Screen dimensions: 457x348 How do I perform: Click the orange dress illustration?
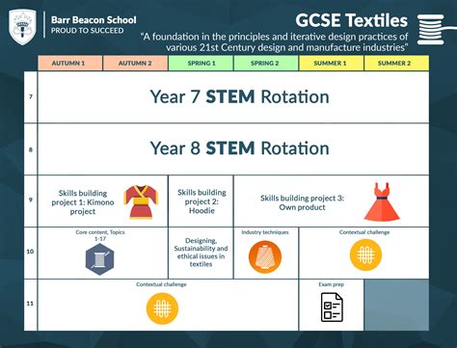click(x=382, y=201)
